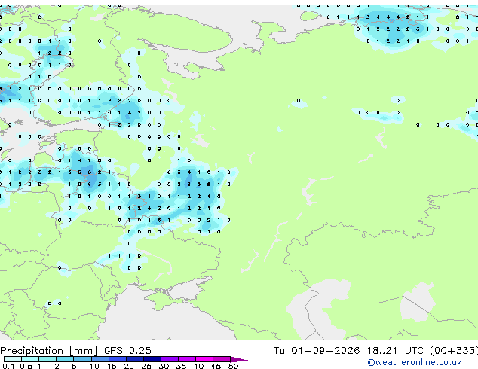The width and height of the screenshot is (478, 369).
Task: Click the 'Precipitation [mm]' title text
Action: click(49, 351)
